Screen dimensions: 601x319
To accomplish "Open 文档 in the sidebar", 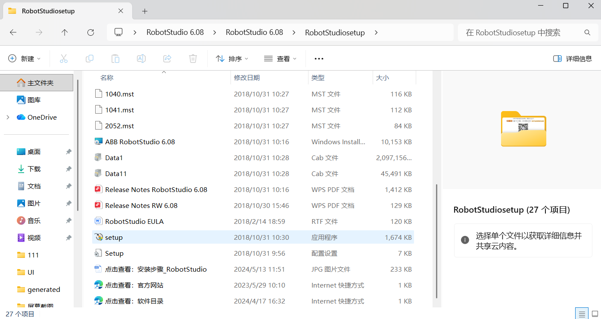I will click(x=34, y=186).
